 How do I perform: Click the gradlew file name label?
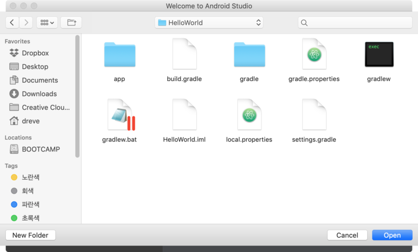[x=379, y=79]
